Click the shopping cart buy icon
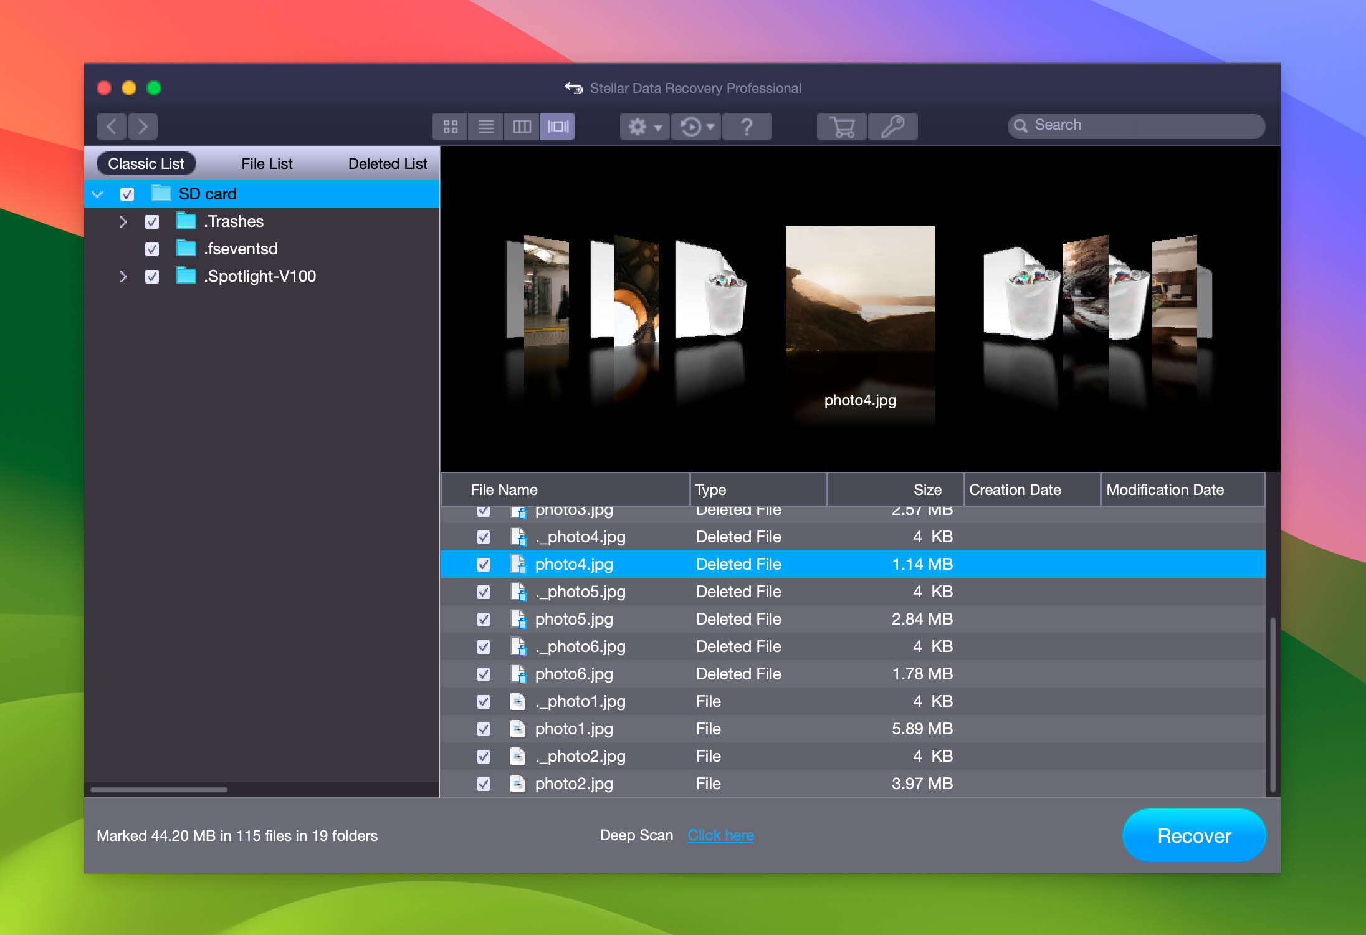 point(842,127)
